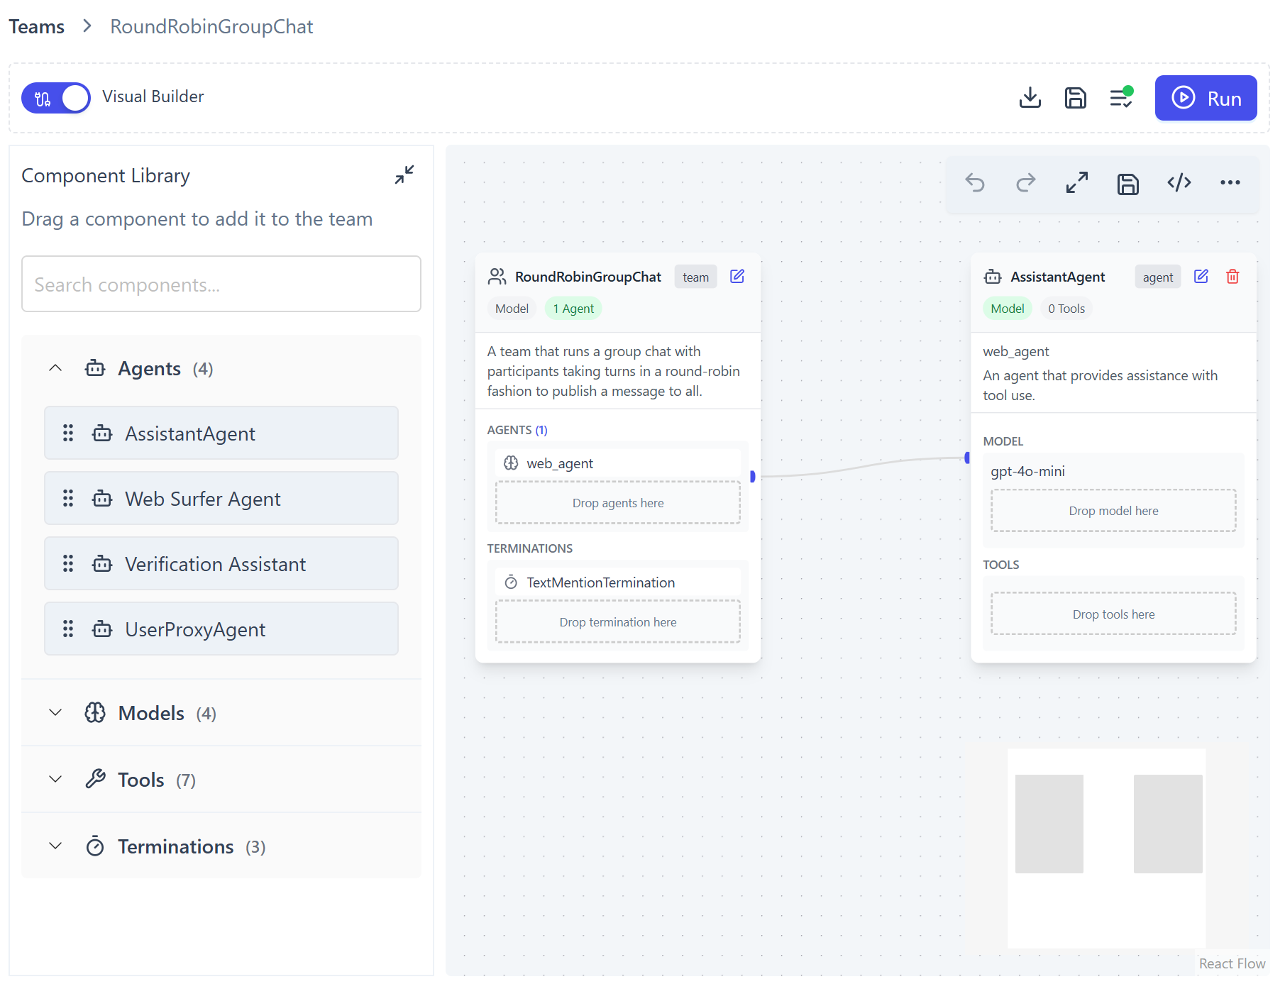Click Teams in the breadcrumb
Screen dimensions: 1285x984
pyautogui.click(x=37, y=27)
